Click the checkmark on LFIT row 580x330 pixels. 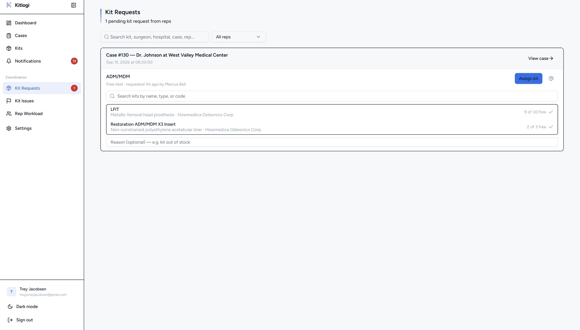point(551,112)
